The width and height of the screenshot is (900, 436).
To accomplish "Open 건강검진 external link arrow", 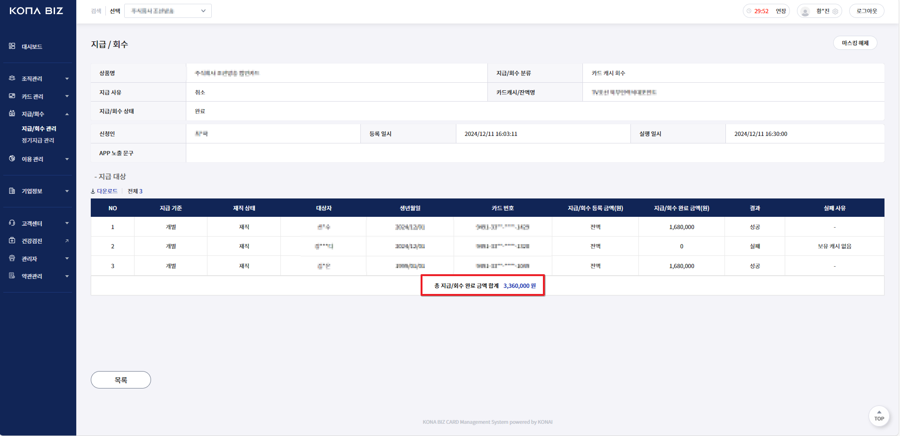I will 67,241.
